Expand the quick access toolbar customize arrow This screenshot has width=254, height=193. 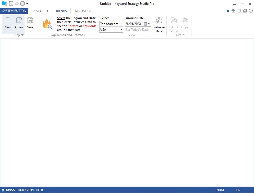tap(27, 3)
